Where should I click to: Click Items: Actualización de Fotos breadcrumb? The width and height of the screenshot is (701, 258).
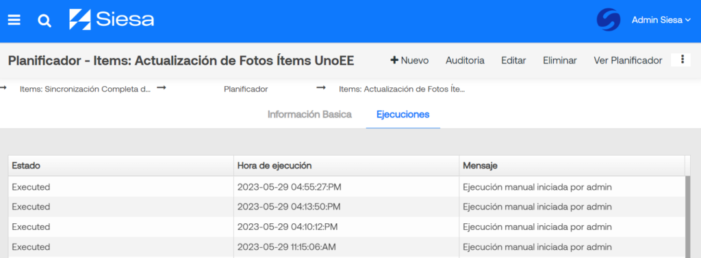coord(402,89)
